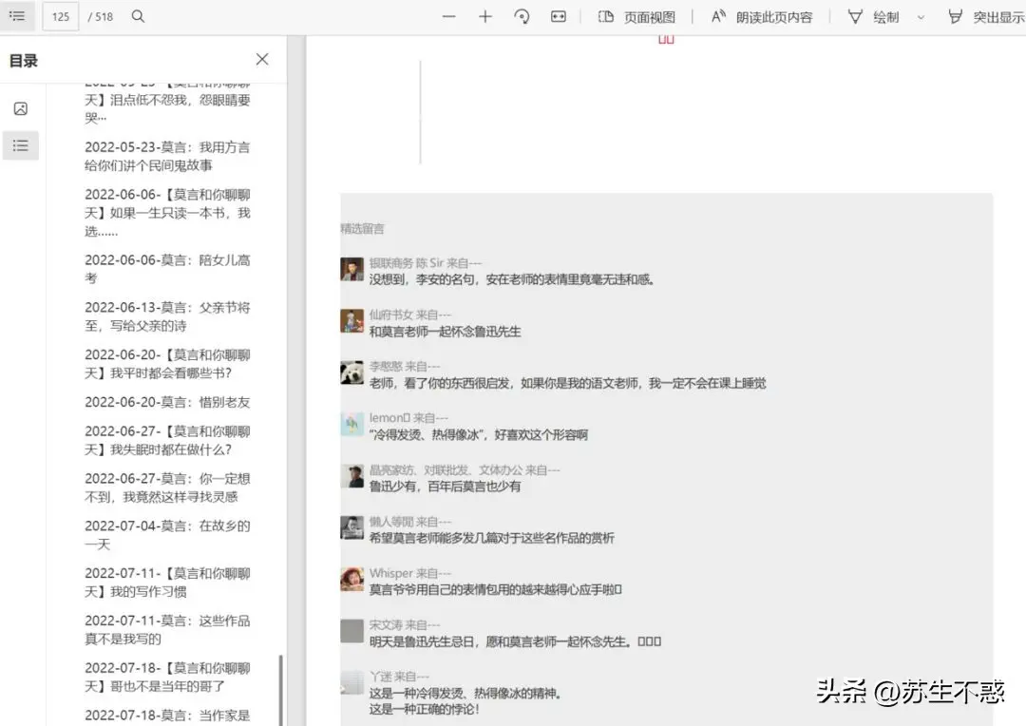
Task: Select the 绘制 drawing tool
Action: [x=873, y=17]
